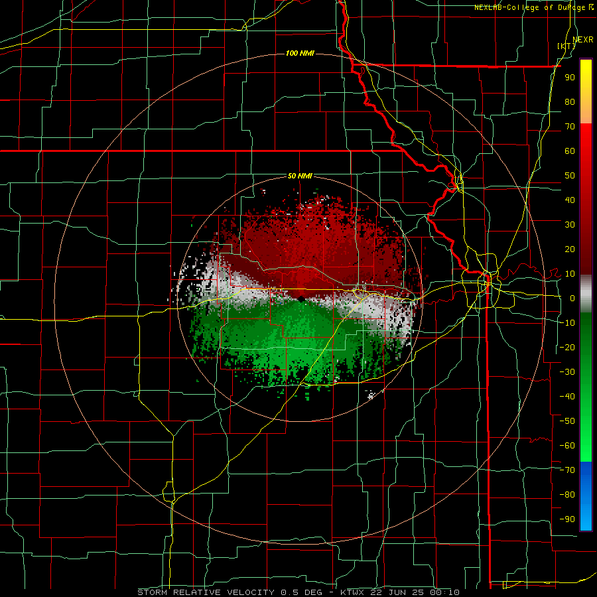Screen dimensions: 597x597
Task: Click the positive 80 value on velocity legend
Action: 570,101
